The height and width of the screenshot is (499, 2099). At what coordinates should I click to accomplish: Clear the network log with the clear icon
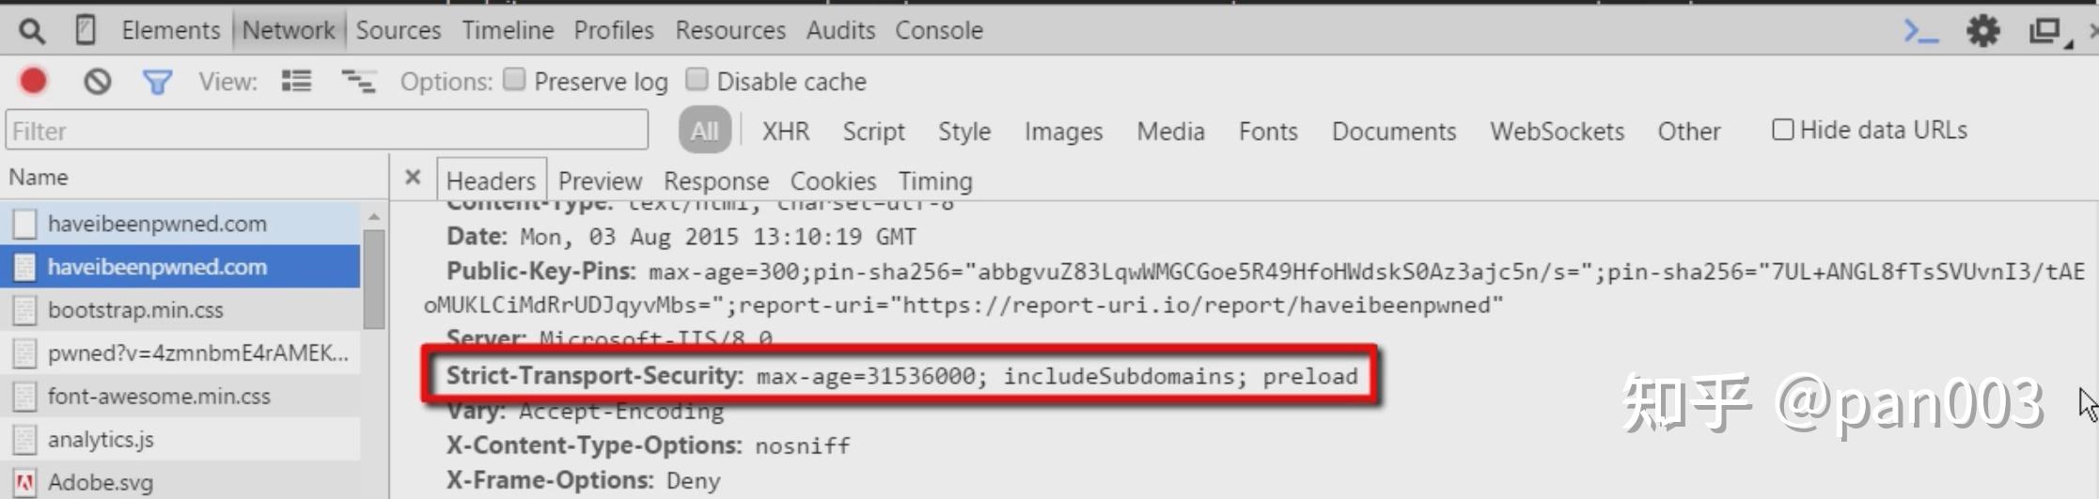pos(97,82)
